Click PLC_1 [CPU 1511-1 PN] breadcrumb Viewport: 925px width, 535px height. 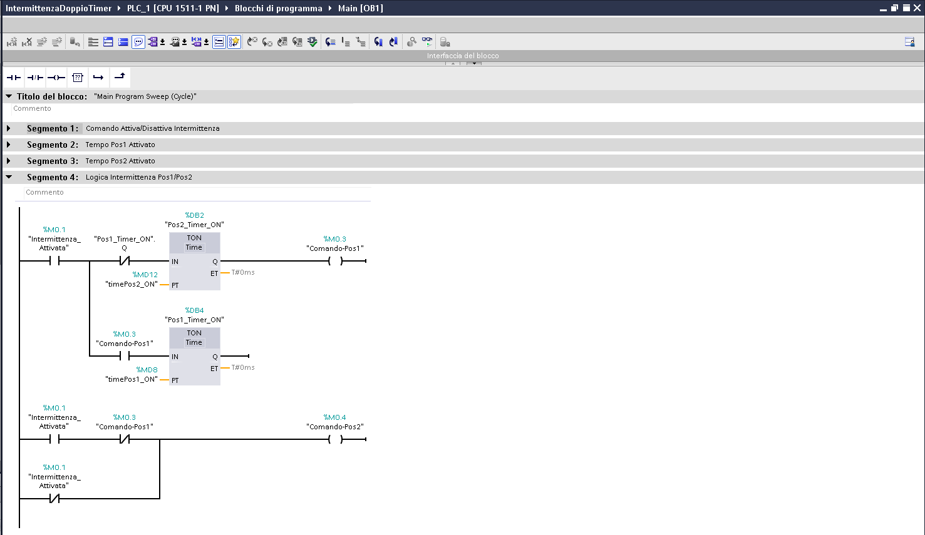coord(173,8)
